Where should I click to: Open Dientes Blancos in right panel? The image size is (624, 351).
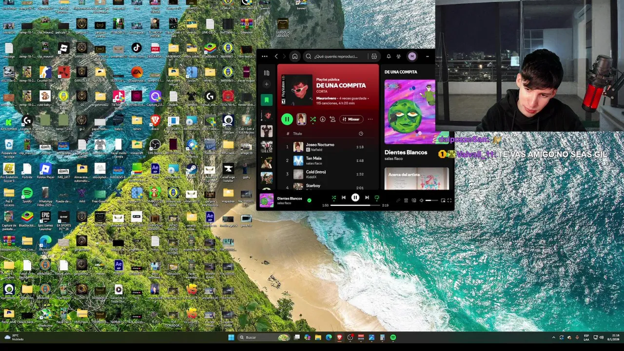[x=406, y=153]
